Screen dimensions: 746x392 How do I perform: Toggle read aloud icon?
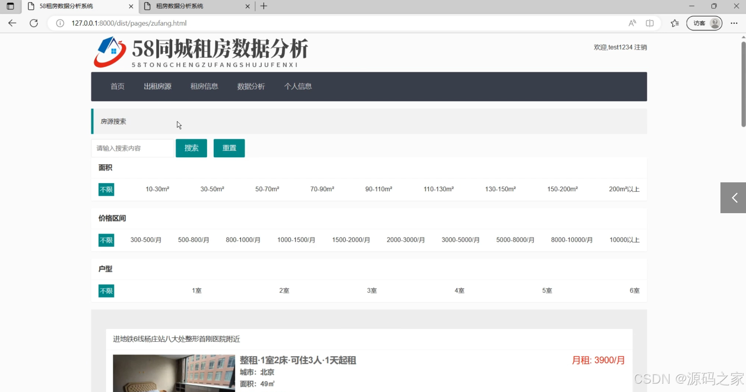click(x=632, y=23)
